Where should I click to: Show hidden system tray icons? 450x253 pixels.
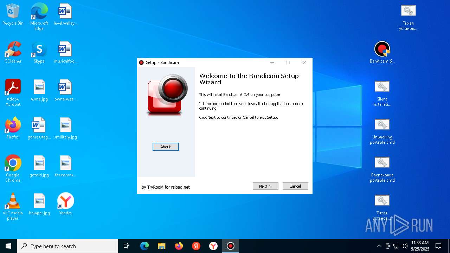point(379,246)
